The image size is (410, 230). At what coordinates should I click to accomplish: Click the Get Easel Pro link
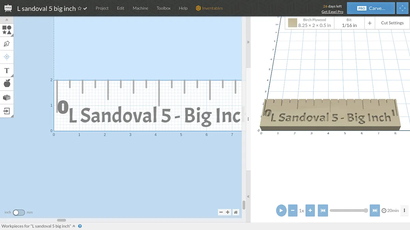tap(332, 12)
